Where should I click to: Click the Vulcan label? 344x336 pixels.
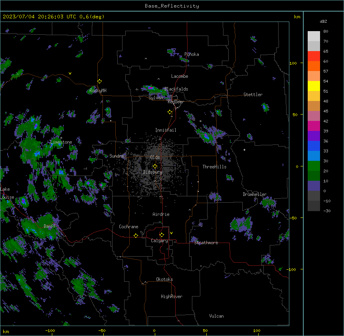coord(217,316)
